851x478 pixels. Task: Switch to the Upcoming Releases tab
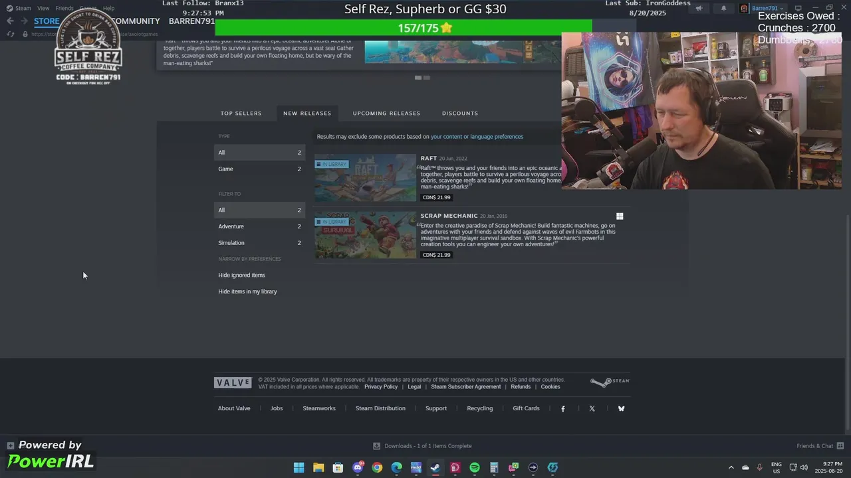[x=386, y=113]
